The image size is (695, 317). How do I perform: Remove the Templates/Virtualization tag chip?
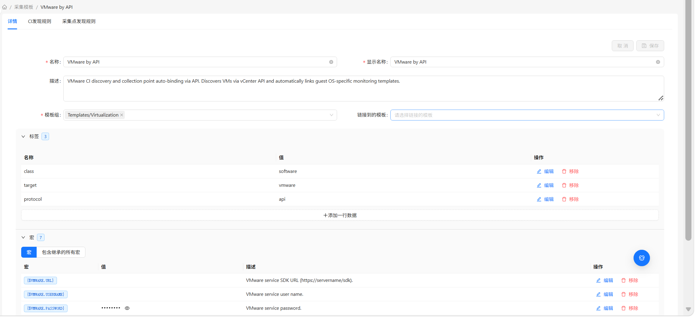(x=121, y=115)
